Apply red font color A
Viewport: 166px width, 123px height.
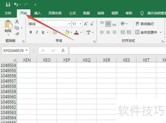76,32
